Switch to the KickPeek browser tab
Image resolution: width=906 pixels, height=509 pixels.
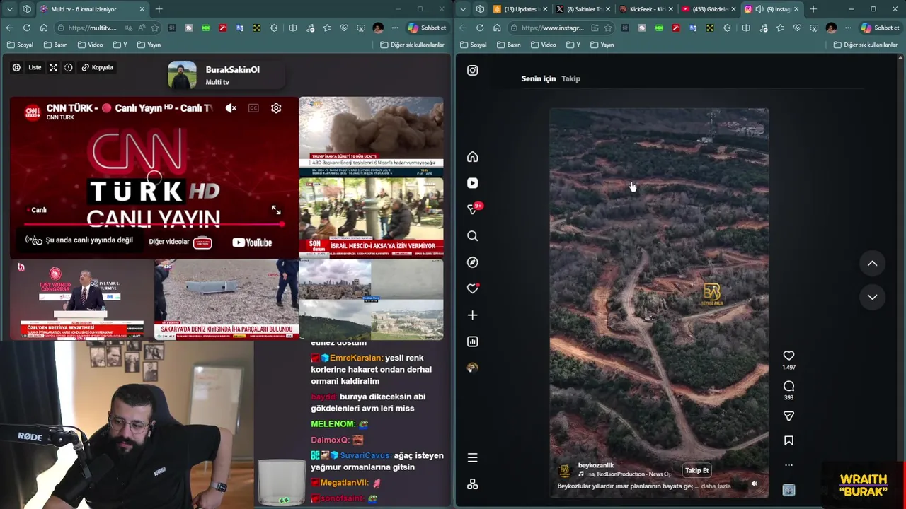tap(646, 9)
